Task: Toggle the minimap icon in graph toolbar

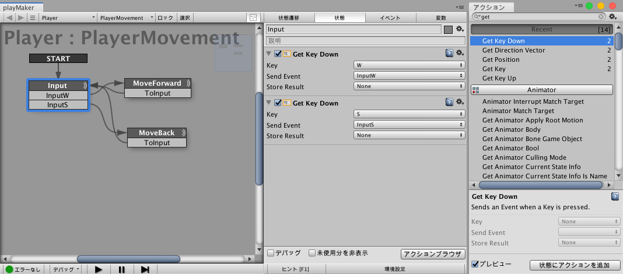Action: [x=253, y=18]
